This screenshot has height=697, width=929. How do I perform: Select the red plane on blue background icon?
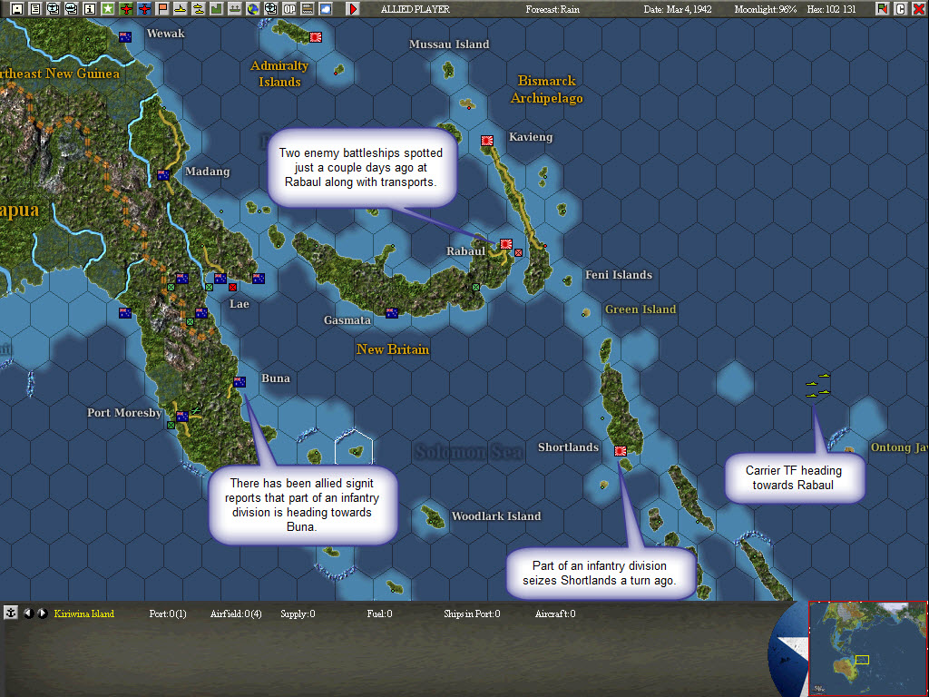click(144, 9)
